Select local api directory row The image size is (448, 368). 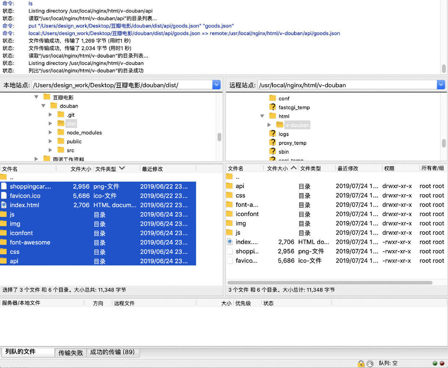pos(98,261)
